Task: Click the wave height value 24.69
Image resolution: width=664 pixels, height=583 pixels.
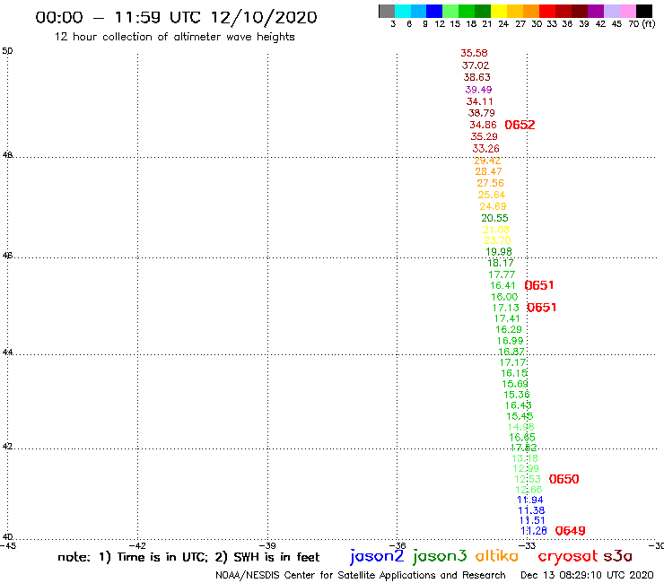Action: (x=493, y=206)
